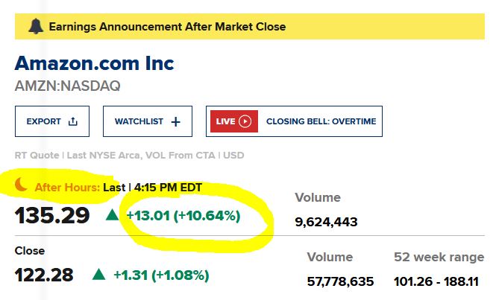
Task: Click the +1.31 (+1.08%) close change
Action: [x=161, y=275]
